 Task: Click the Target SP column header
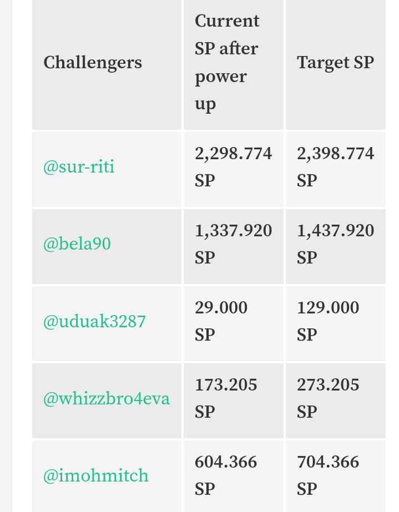click(x=335, y=62)
